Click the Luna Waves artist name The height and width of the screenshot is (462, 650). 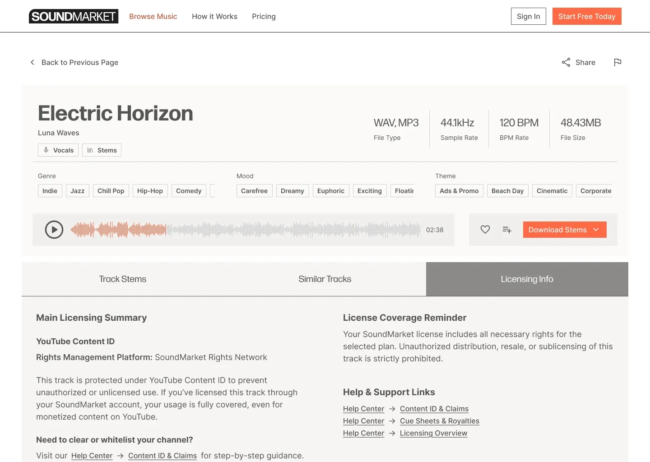point(59,133)
